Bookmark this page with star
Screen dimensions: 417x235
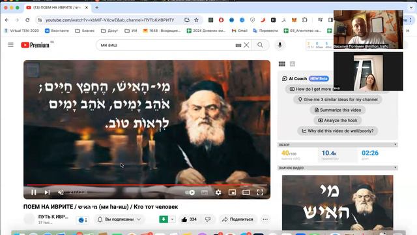(x=196, y=20)
